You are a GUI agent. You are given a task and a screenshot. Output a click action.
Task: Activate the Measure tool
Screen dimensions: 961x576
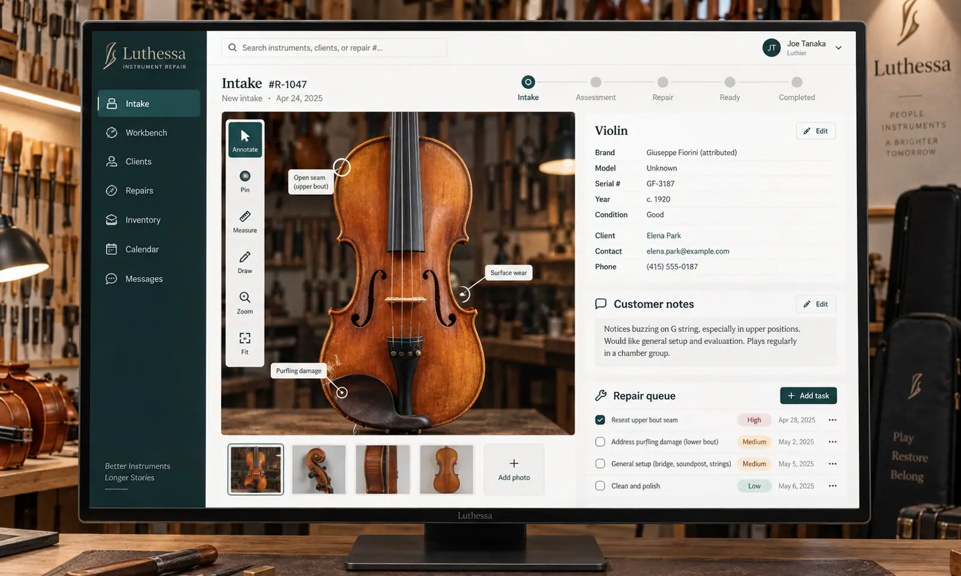click(x=245, y=221)
